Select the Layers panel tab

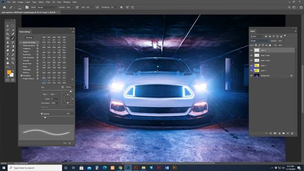[x=253, y=31]
